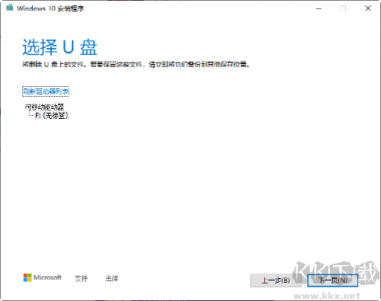The width and height of the screenshot is (381, 301).
Task: Minimize the Windows 10 安装程序 window
Action: [x=318, y=8]
